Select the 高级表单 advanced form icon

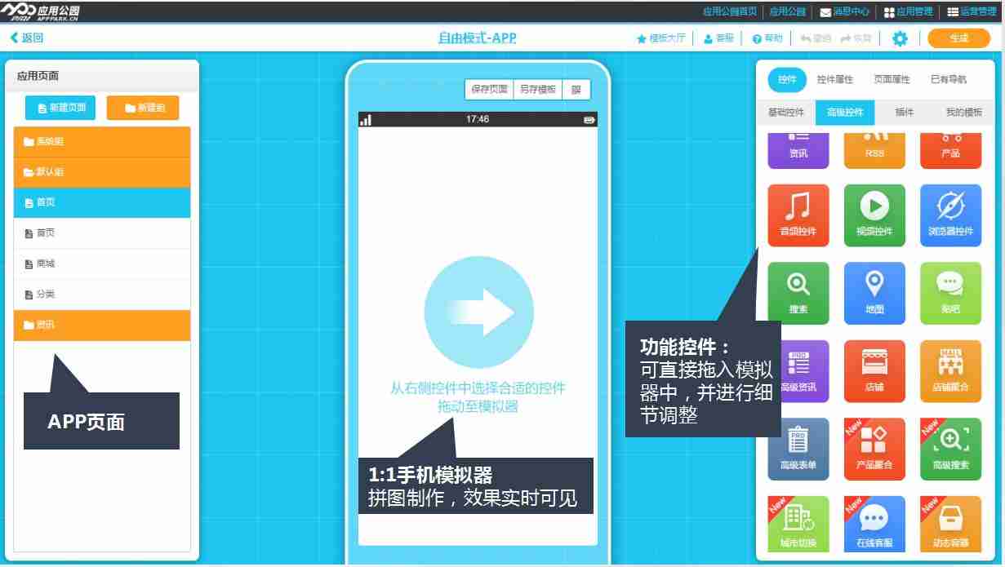tap(798, 449)
